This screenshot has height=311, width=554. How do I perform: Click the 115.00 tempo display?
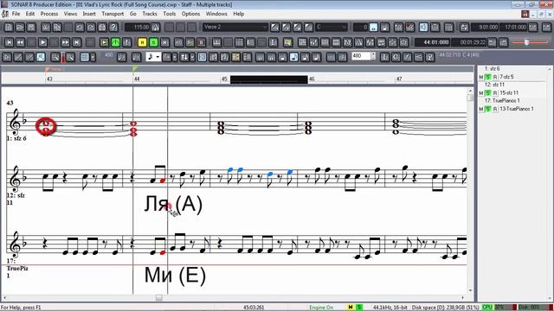pyautogui.click(x=138, y=27)
